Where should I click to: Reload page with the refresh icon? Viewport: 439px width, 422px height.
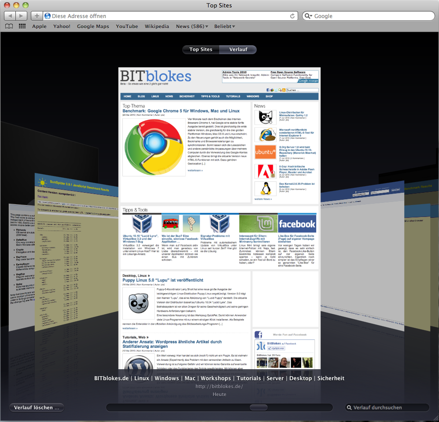[292, 16]
